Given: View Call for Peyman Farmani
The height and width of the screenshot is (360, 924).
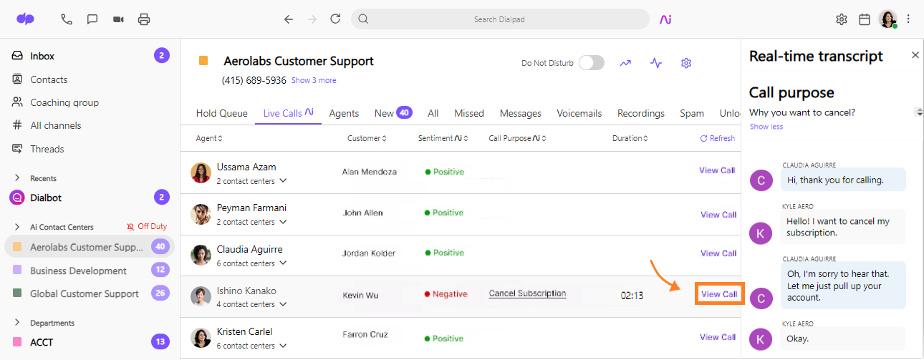Looking at the screenshot, I should (x=718, y=215).
